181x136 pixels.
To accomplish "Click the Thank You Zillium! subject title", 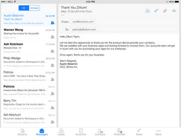I will 74,8.
